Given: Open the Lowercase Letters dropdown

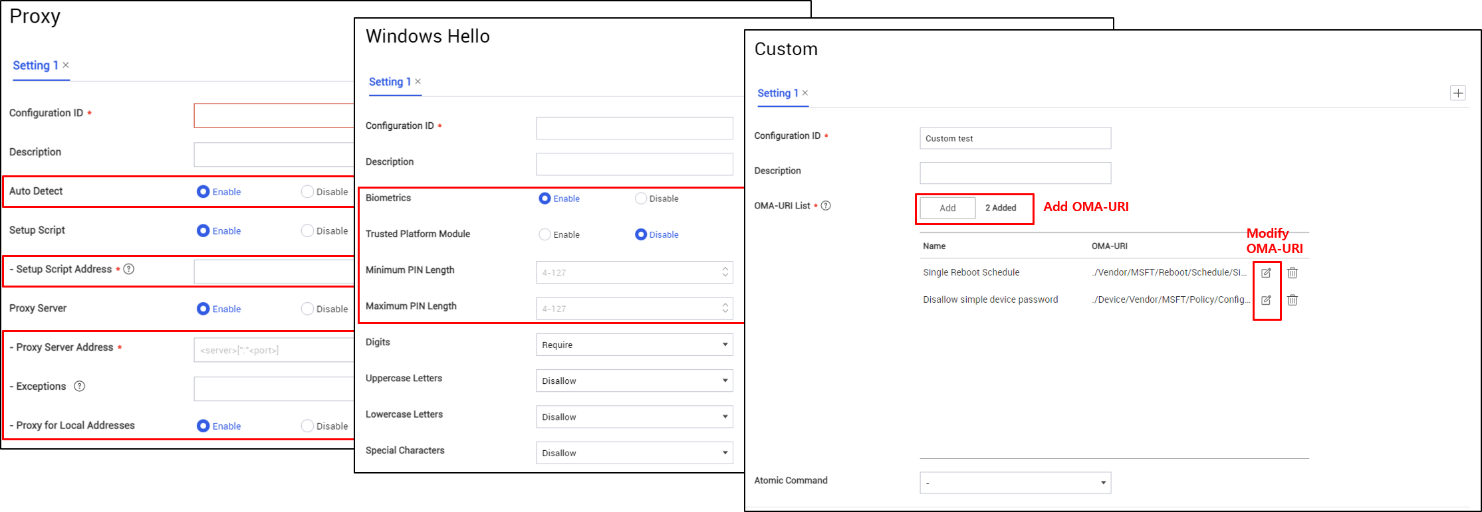Looking at the screenshot, I should click(634, 417).
